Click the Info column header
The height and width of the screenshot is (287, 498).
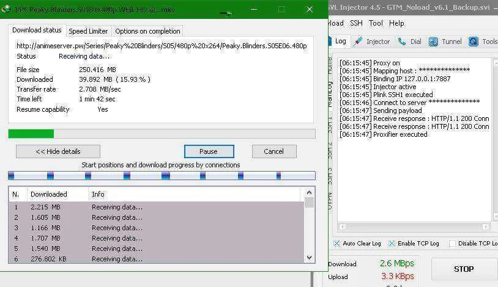194,194
